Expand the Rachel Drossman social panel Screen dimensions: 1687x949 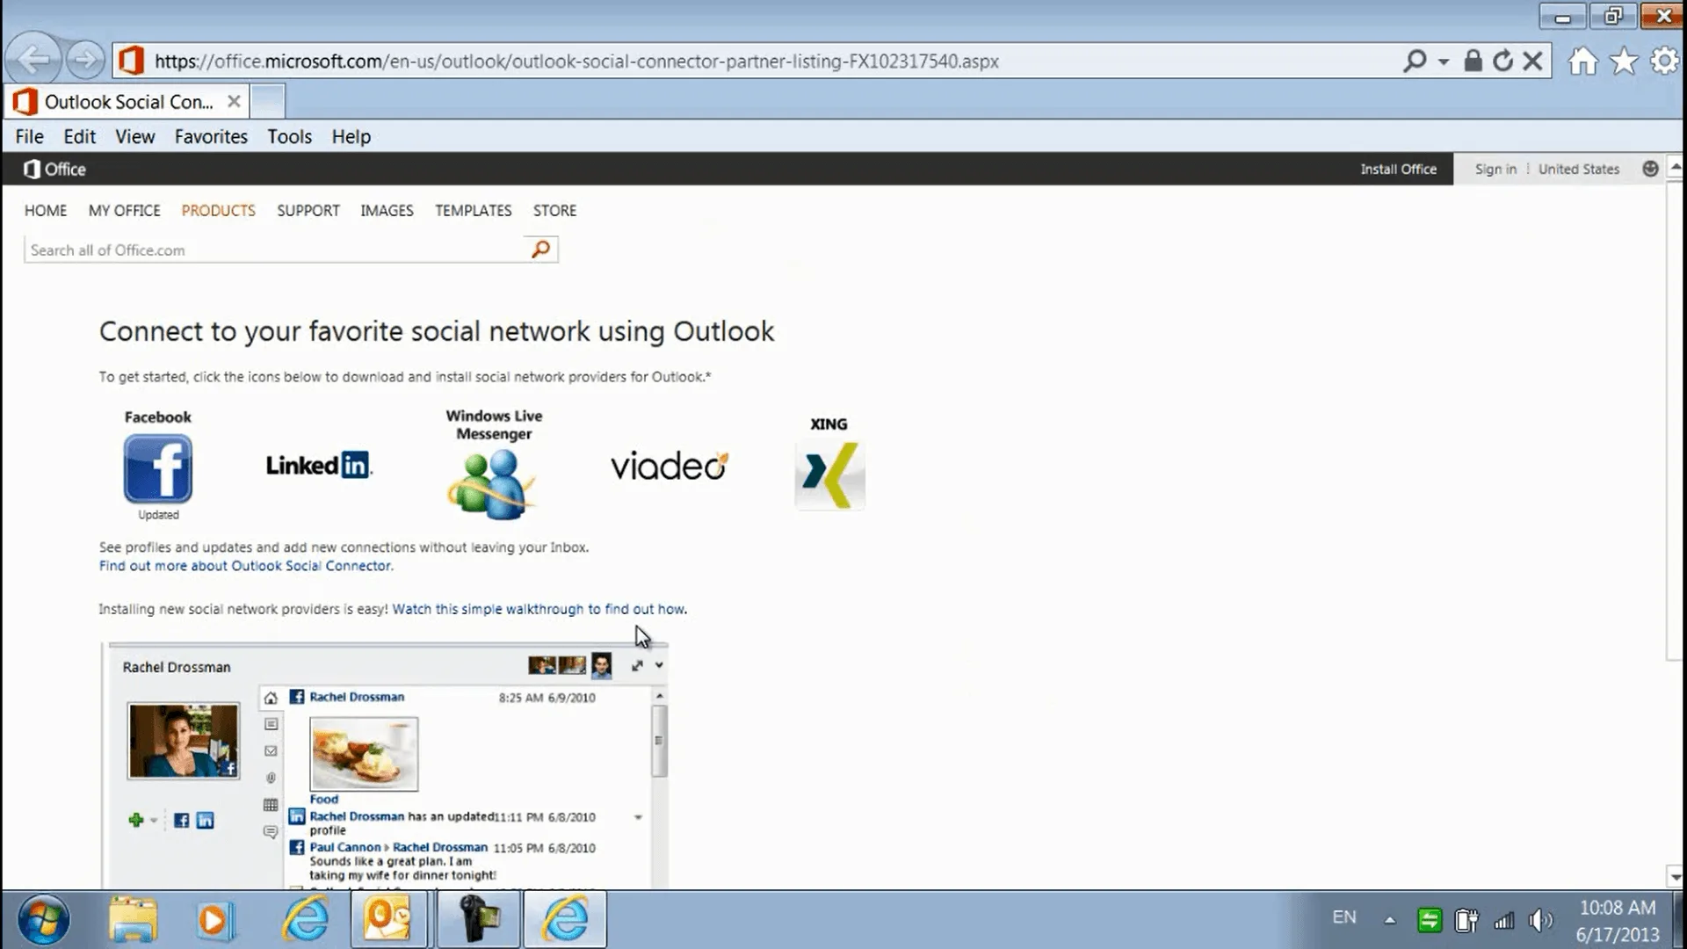636,665
